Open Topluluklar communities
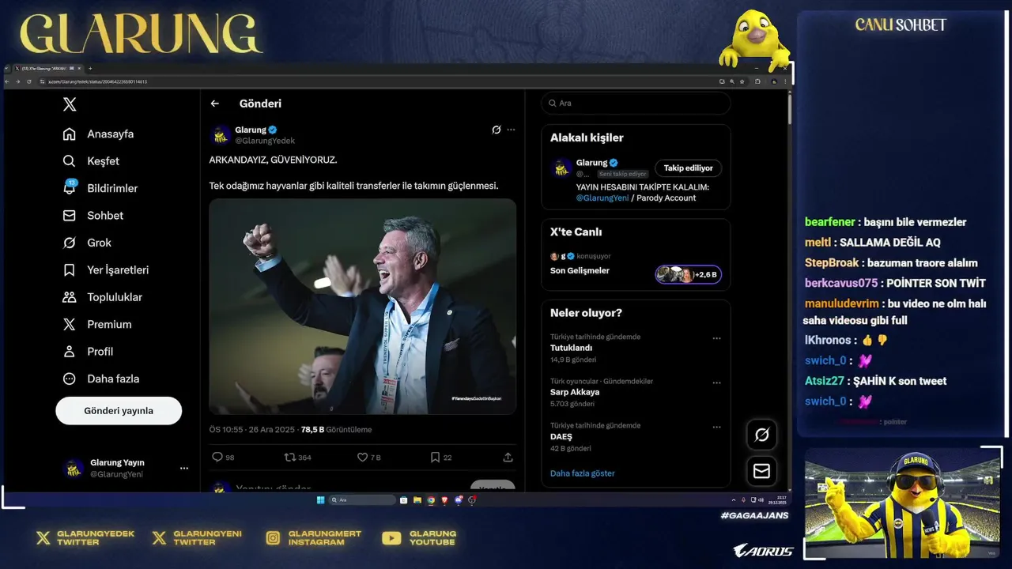This screenshot has height=569, width=1012. (103, 297)
